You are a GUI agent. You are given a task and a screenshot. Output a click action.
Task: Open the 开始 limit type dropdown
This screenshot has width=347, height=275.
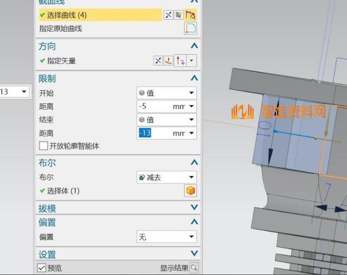tap(166, 93)
